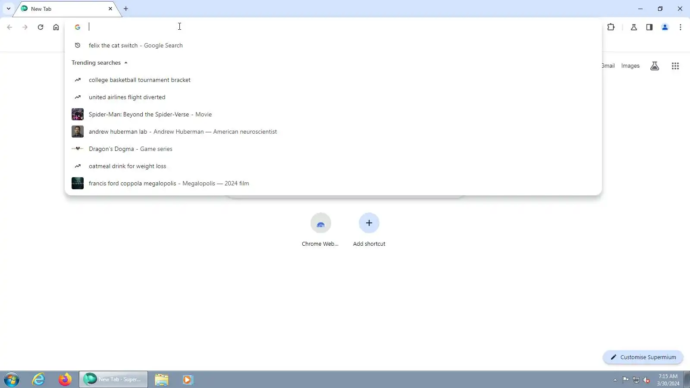Collapse the Trending searches section

click(x=100, y=63)
